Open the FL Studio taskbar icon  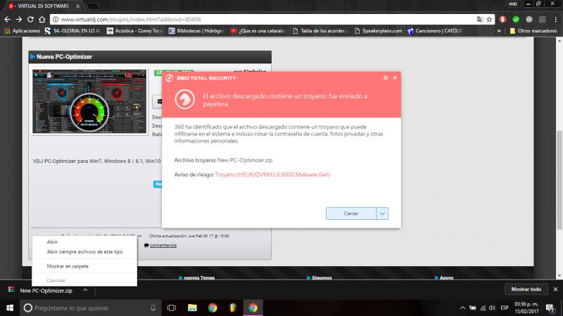[x=233, y=308]
